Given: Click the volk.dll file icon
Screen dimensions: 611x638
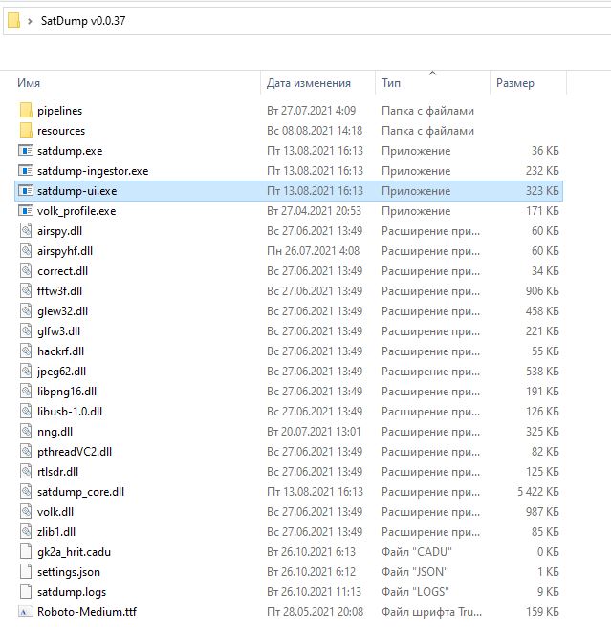Looking at the screenshot, I should [26, 512].
